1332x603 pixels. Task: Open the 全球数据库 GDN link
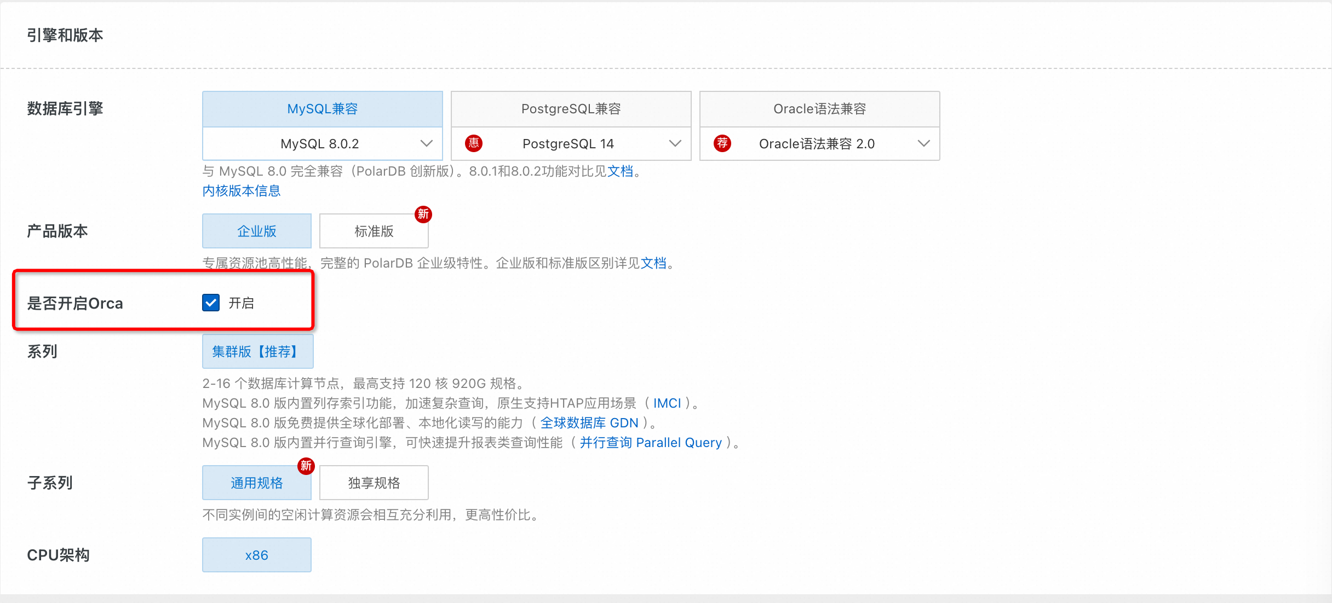(589, 423)
